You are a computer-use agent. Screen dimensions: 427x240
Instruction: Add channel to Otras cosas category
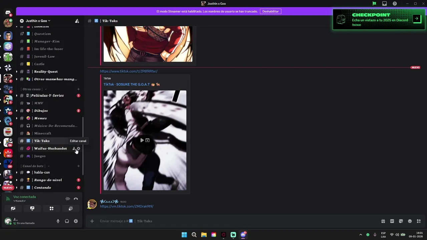78,89
